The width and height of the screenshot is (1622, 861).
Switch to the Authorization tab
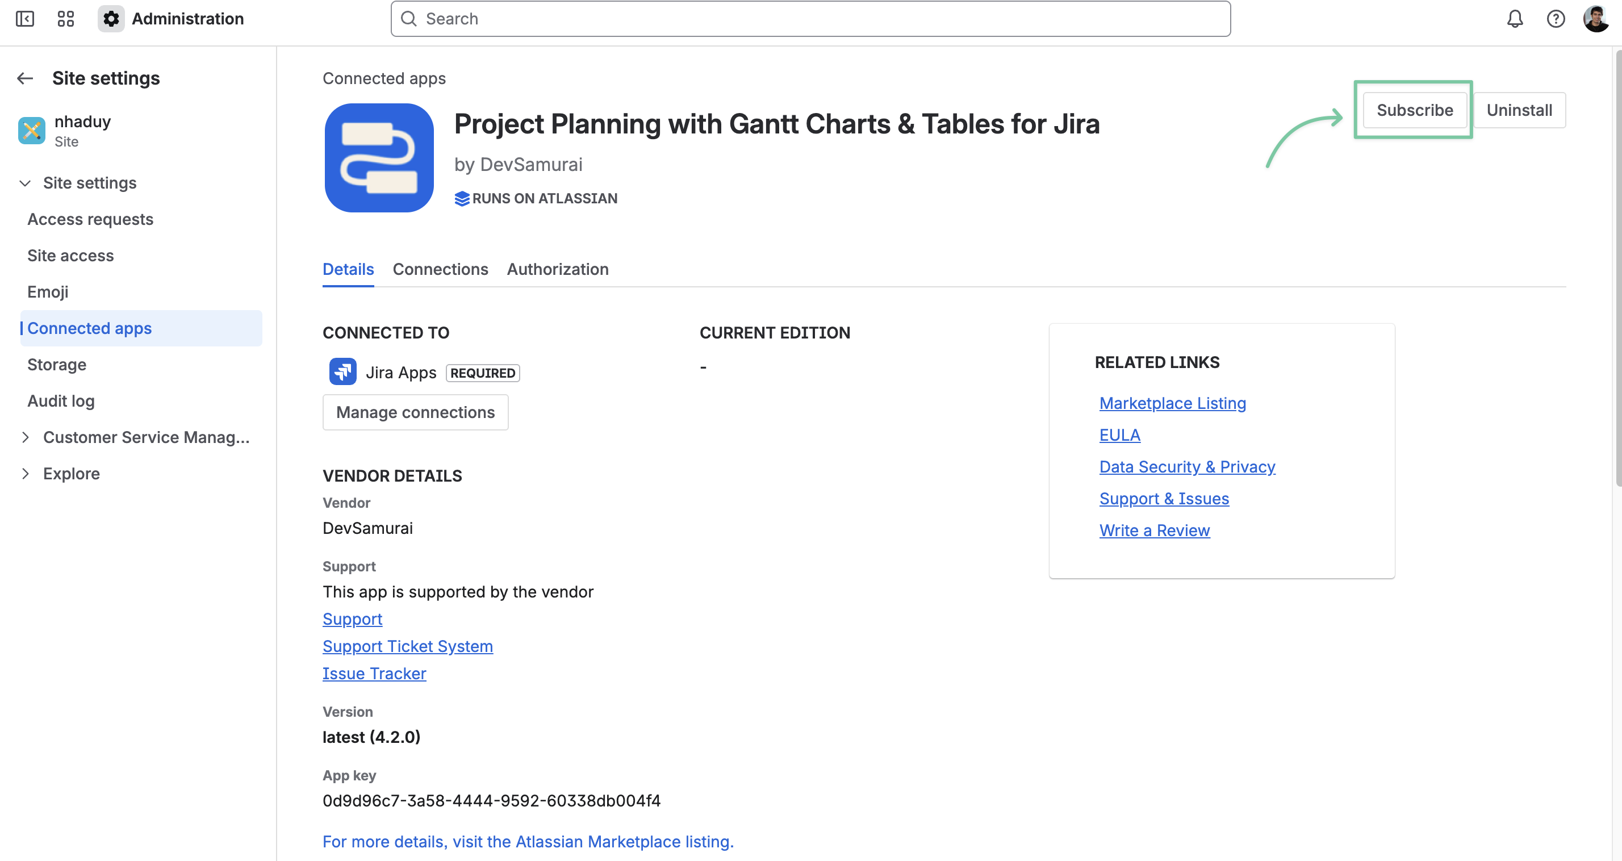tap(557, 270)
